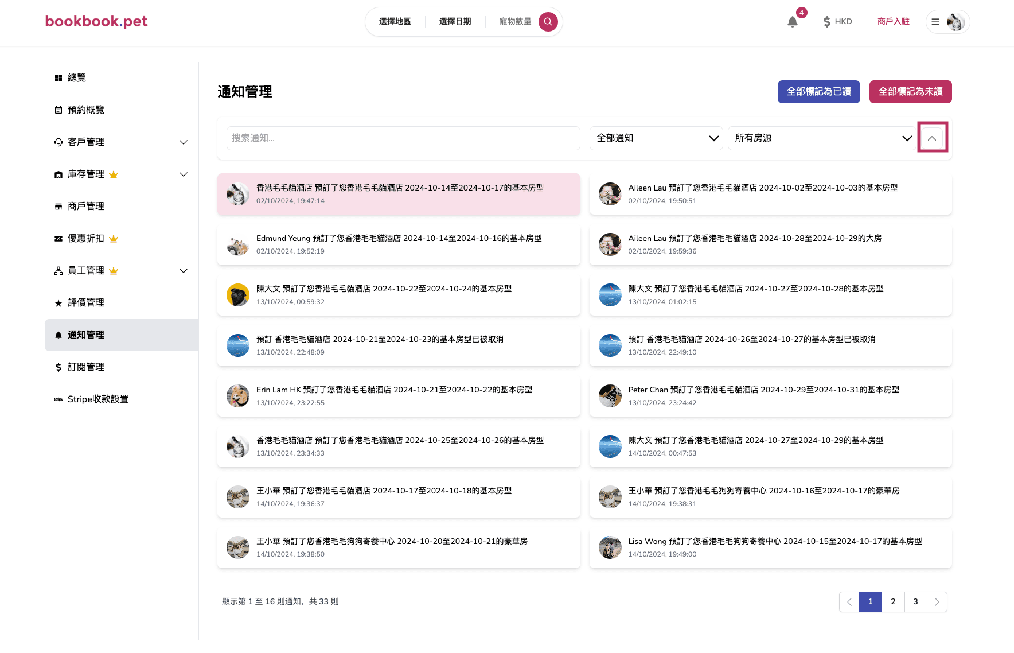The width and height of the screenshot is (1014, 653).
Task: Click avatar on Lisa Wong notification
Action: coord(610,547)
